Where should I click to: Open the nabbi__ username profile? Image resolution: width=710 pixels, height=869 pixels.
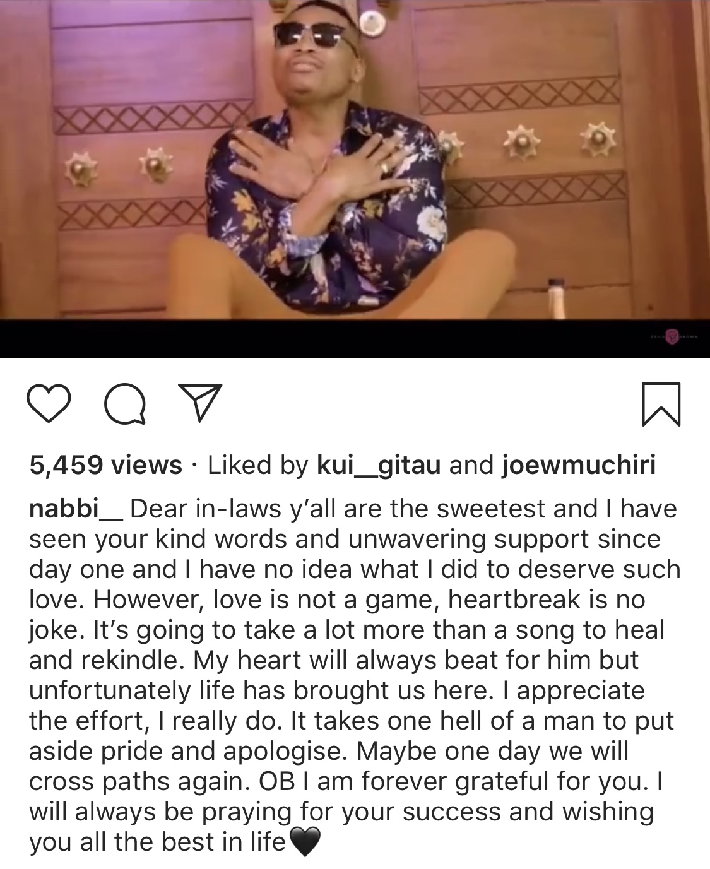[76, 509]
